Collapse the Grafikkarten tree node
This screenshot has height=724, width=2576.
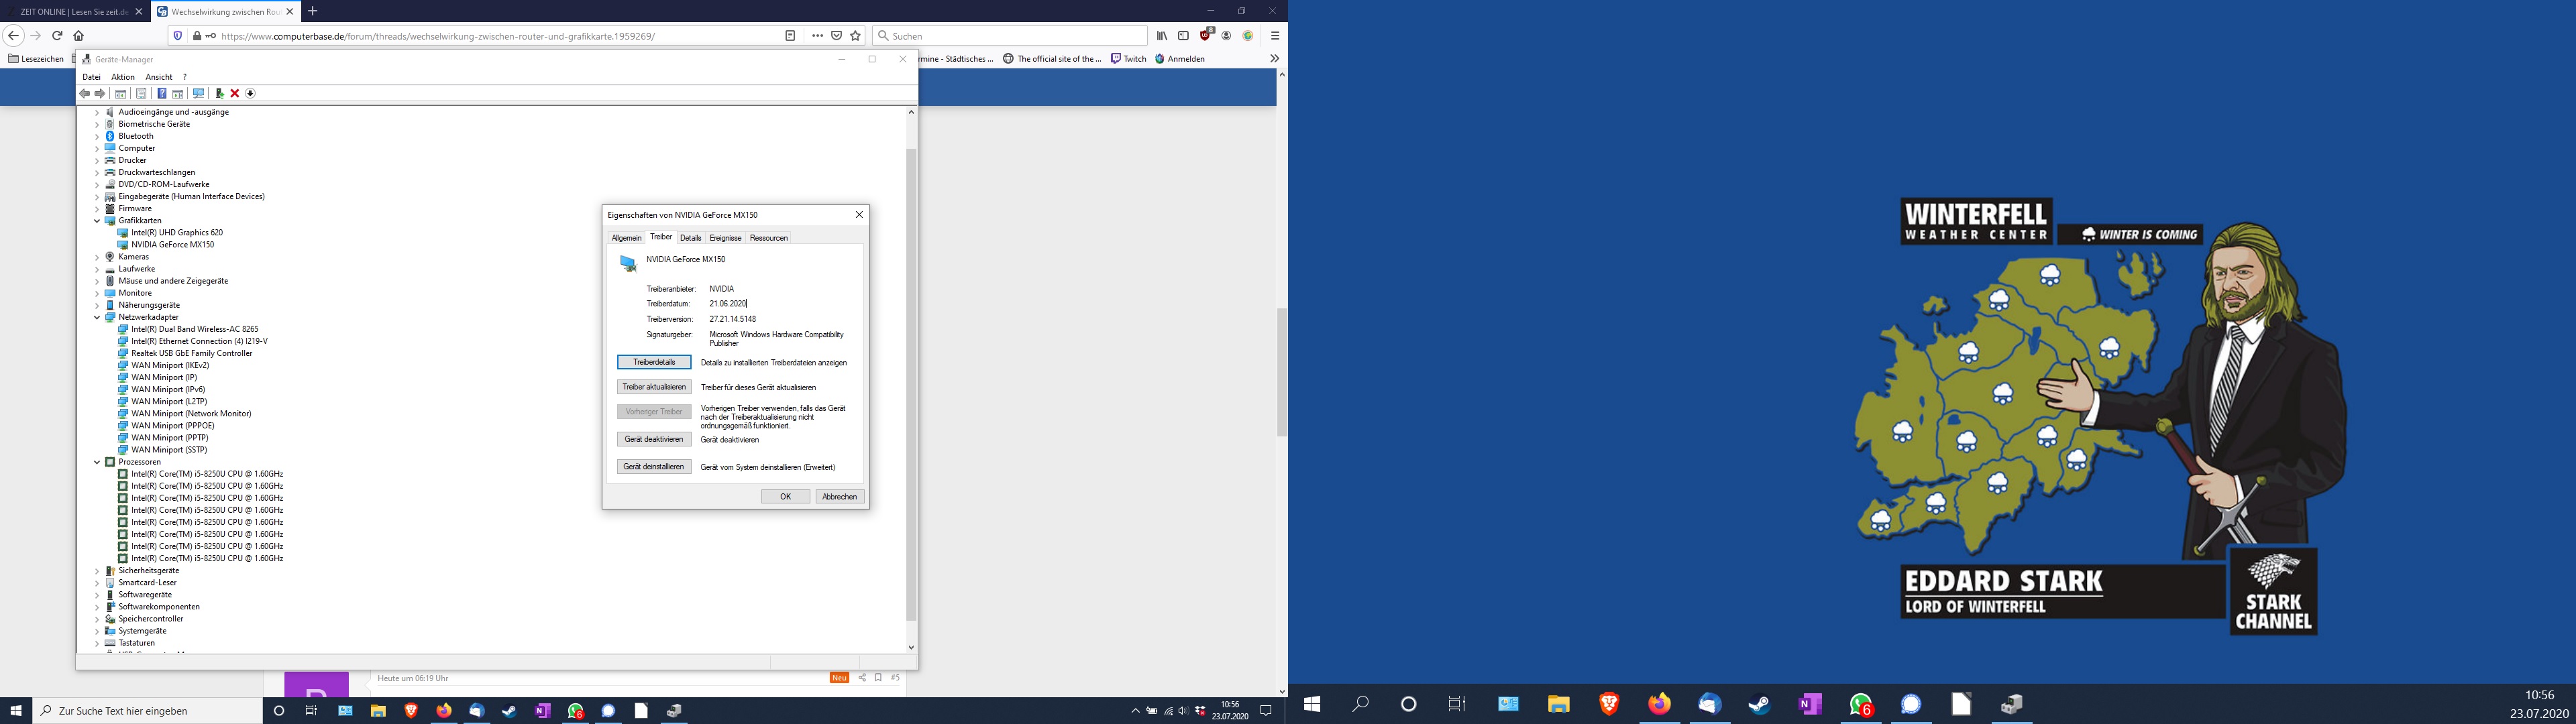pyautogui.click(x=97, y=221)
